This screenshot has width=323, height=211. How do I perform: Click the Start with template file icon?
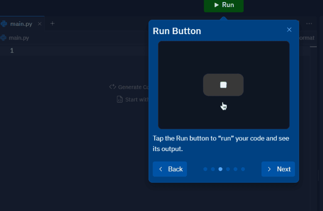[x=119, y=99]
